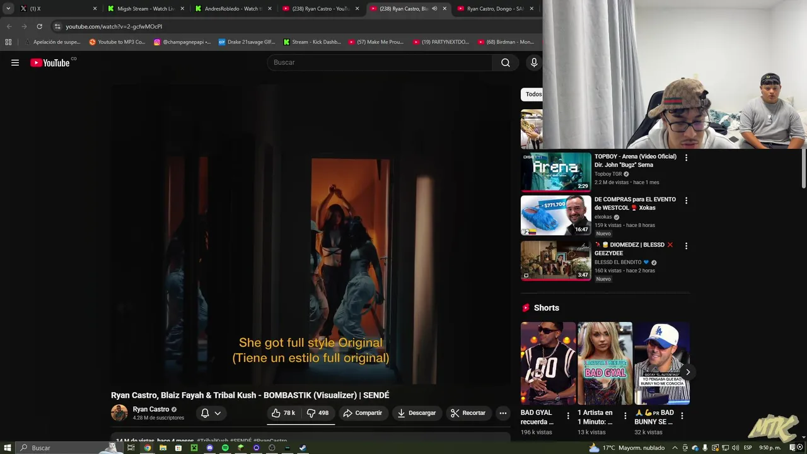Image resolution: width=807 pixels, height=454 pixels.
Task: Open options menu for TOPBOY Arena video
Action: click(686, 158)
